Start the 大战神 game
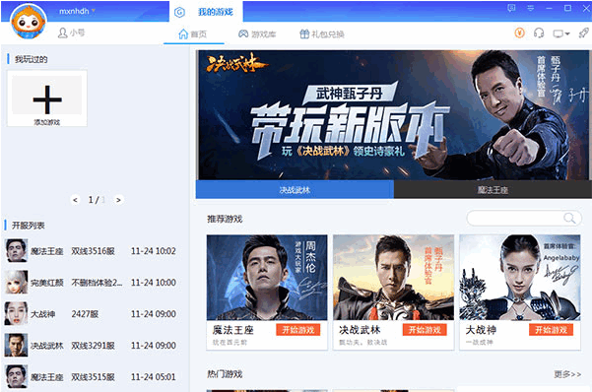The image size is (592, 392). pyautogui.click(x=552, y=330)
